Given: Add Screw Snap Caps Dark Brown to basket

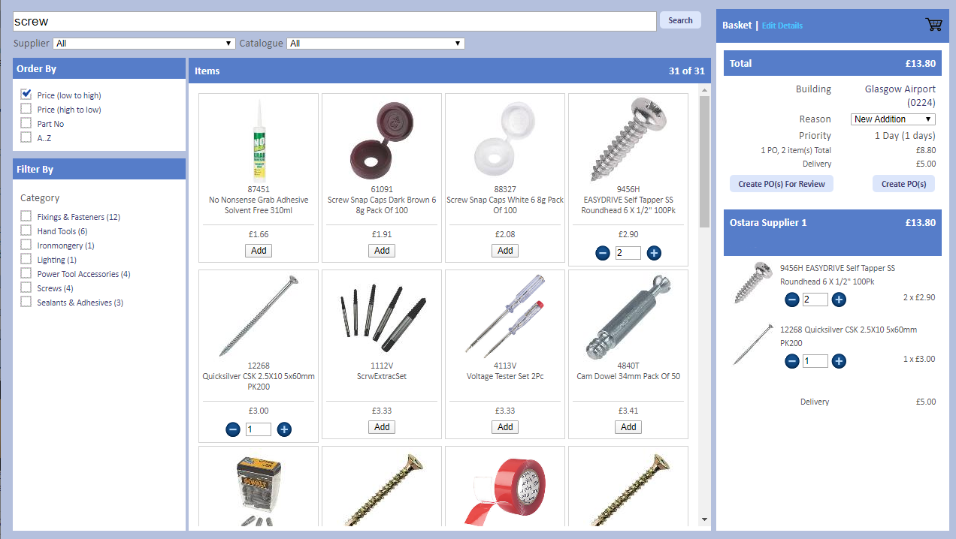Looking at the screenshot, I should point(382,251).
